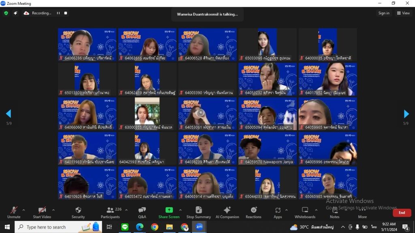
Task: Open the Participants panel
Action: pyautogui.click(x=110, y=213)
